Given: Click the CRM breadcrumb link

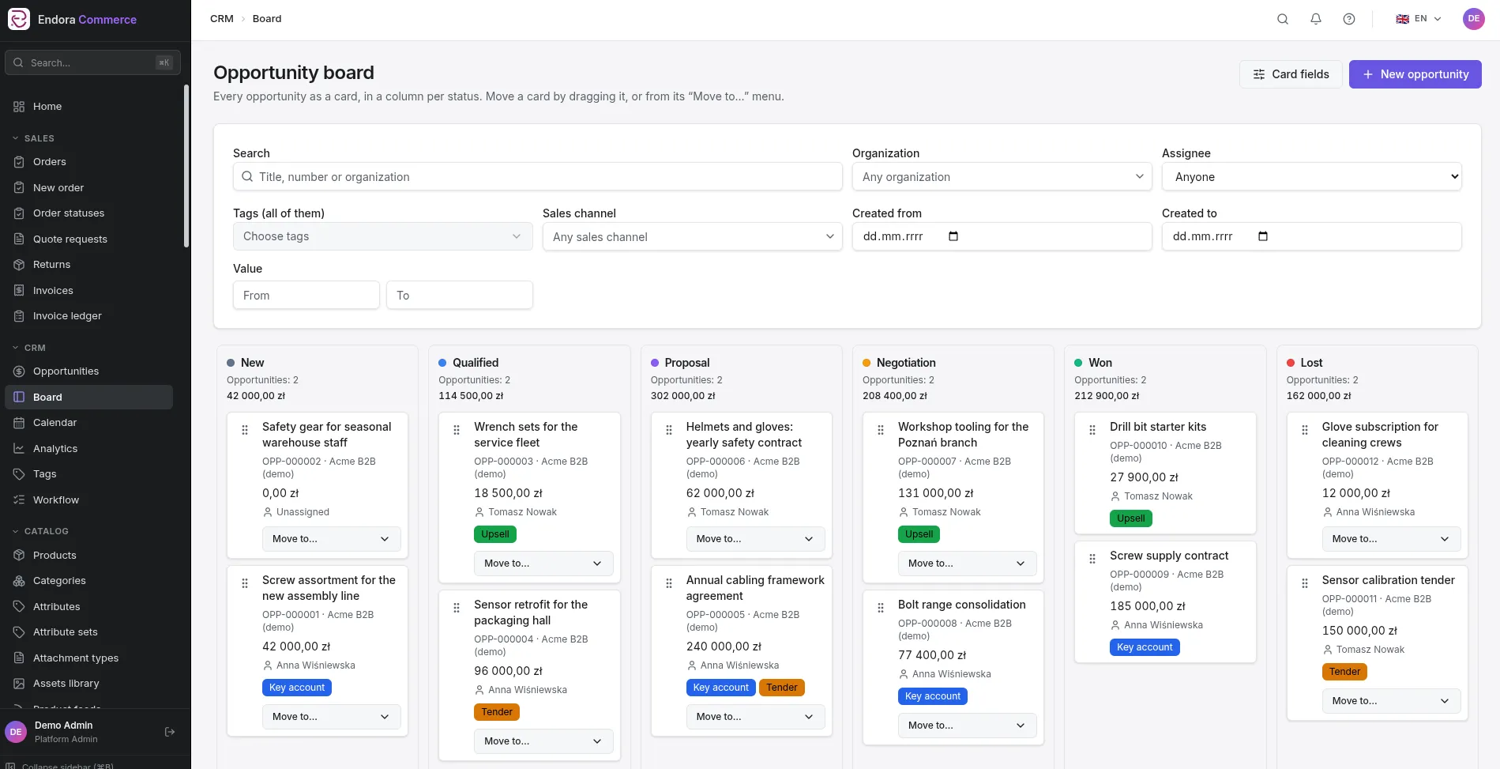Looking at the screenshot, I should tap(222, 19).
